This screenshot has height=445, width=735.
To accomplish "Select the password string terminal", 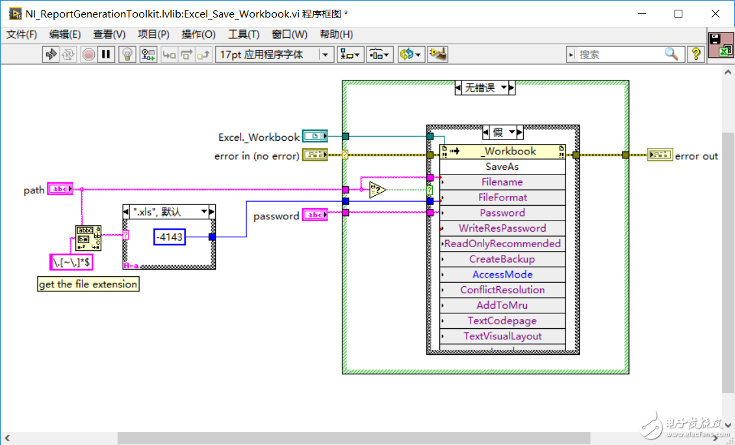I will click(315, 215).
